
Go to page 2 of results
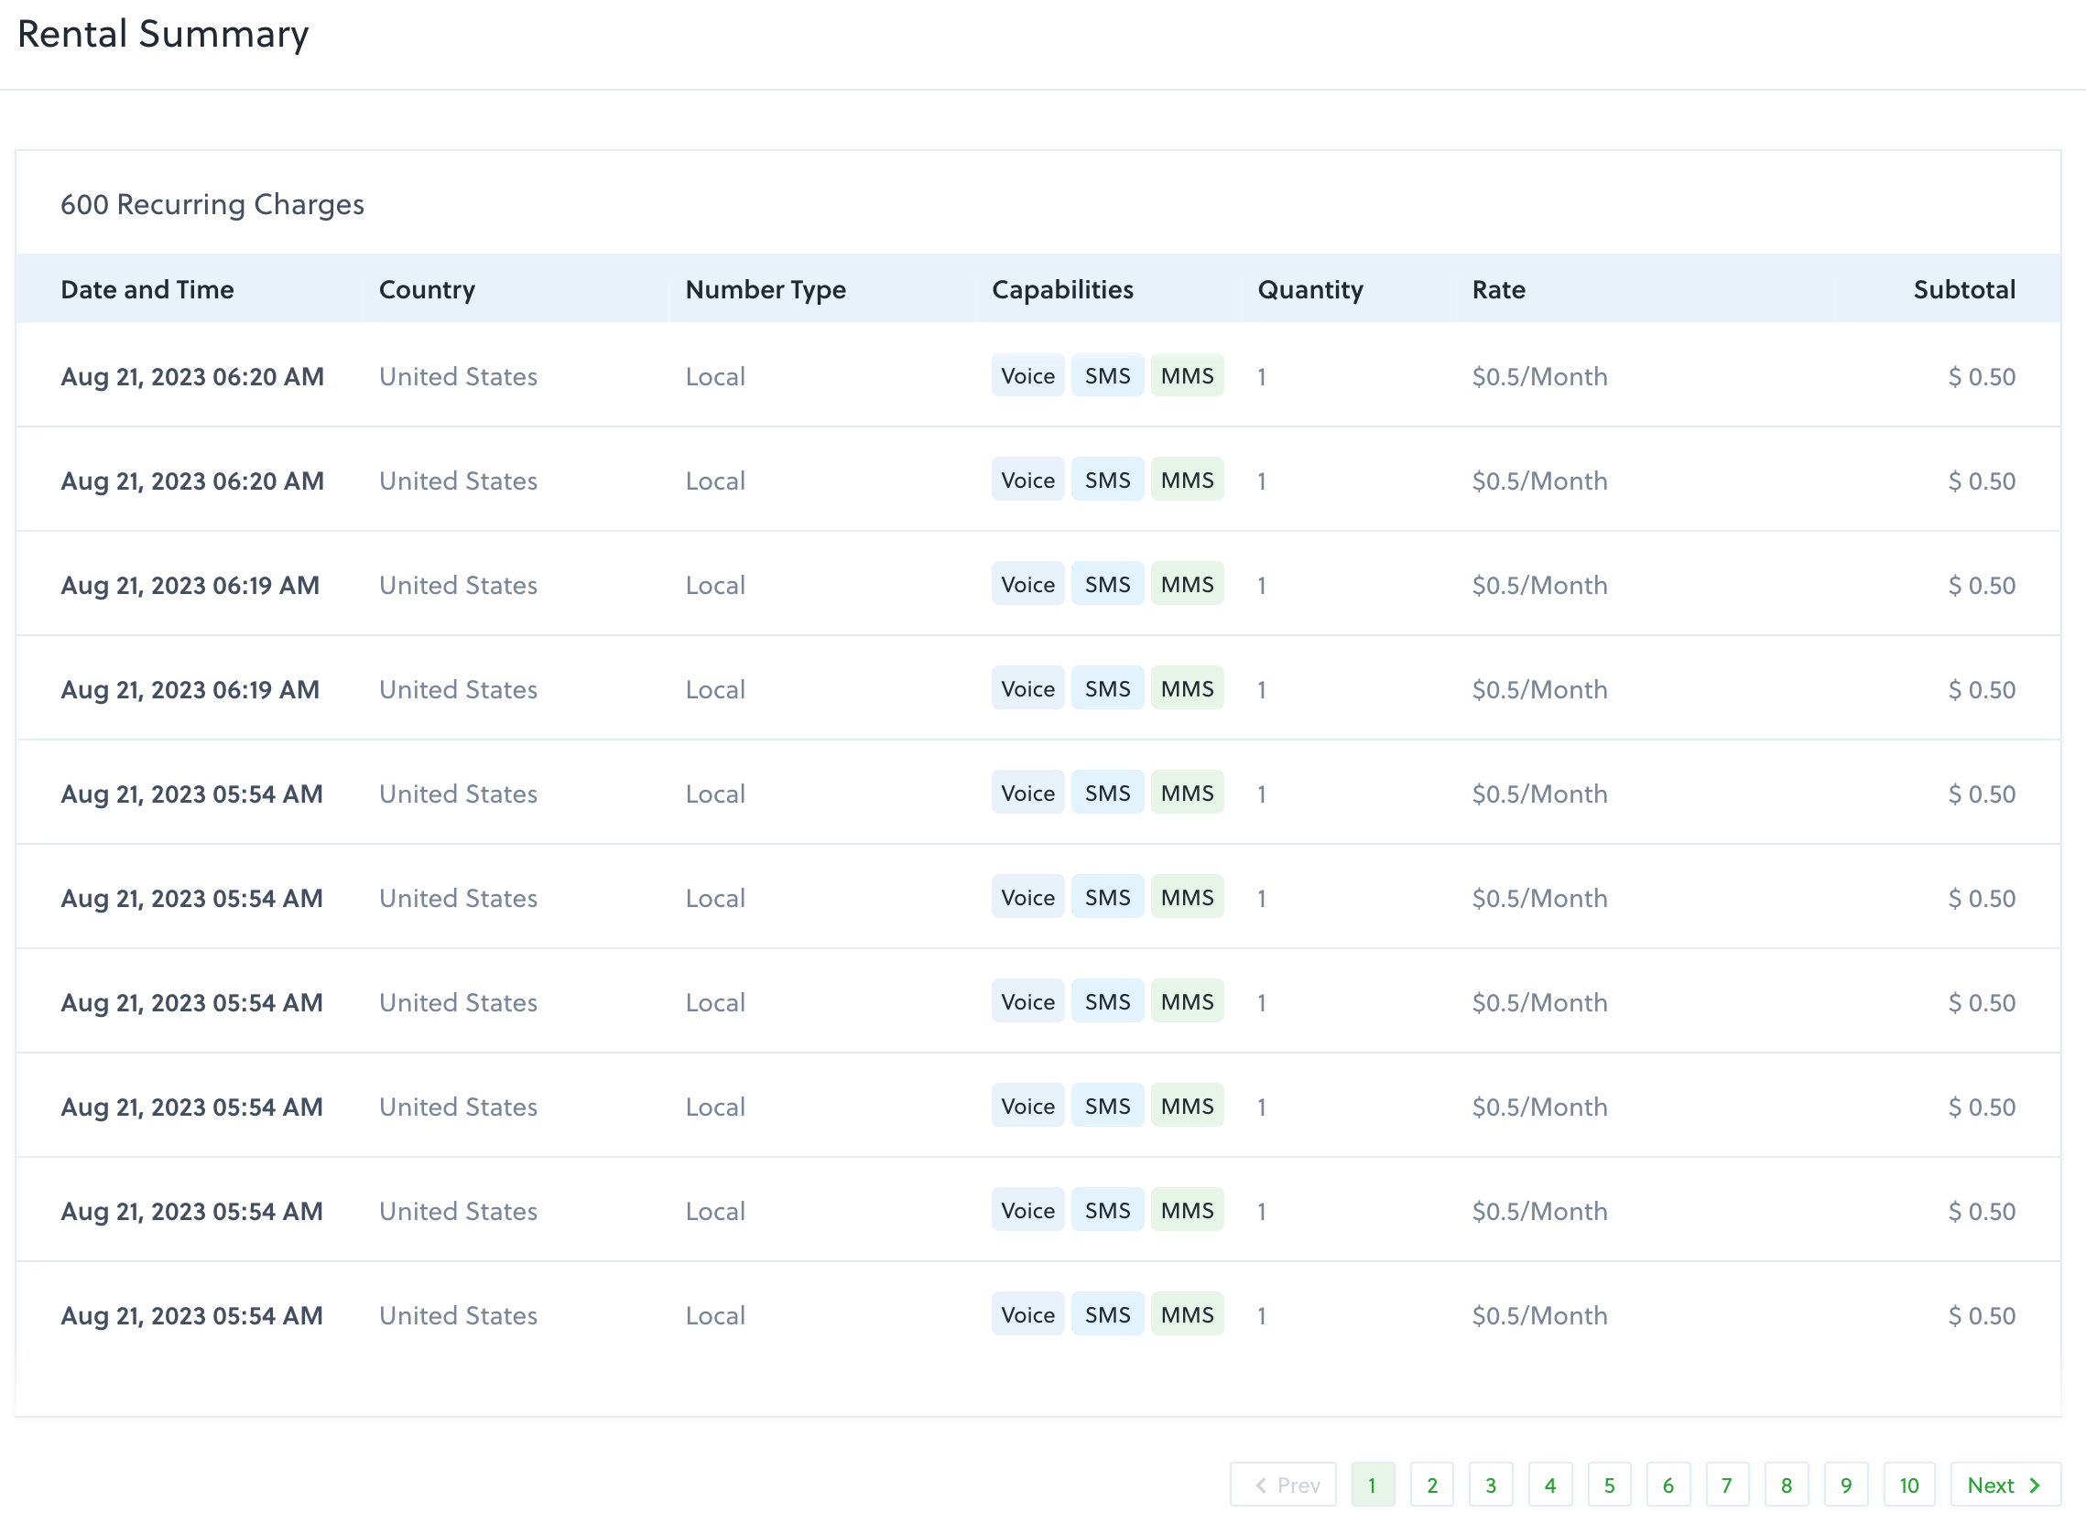coord(1432,1485)
